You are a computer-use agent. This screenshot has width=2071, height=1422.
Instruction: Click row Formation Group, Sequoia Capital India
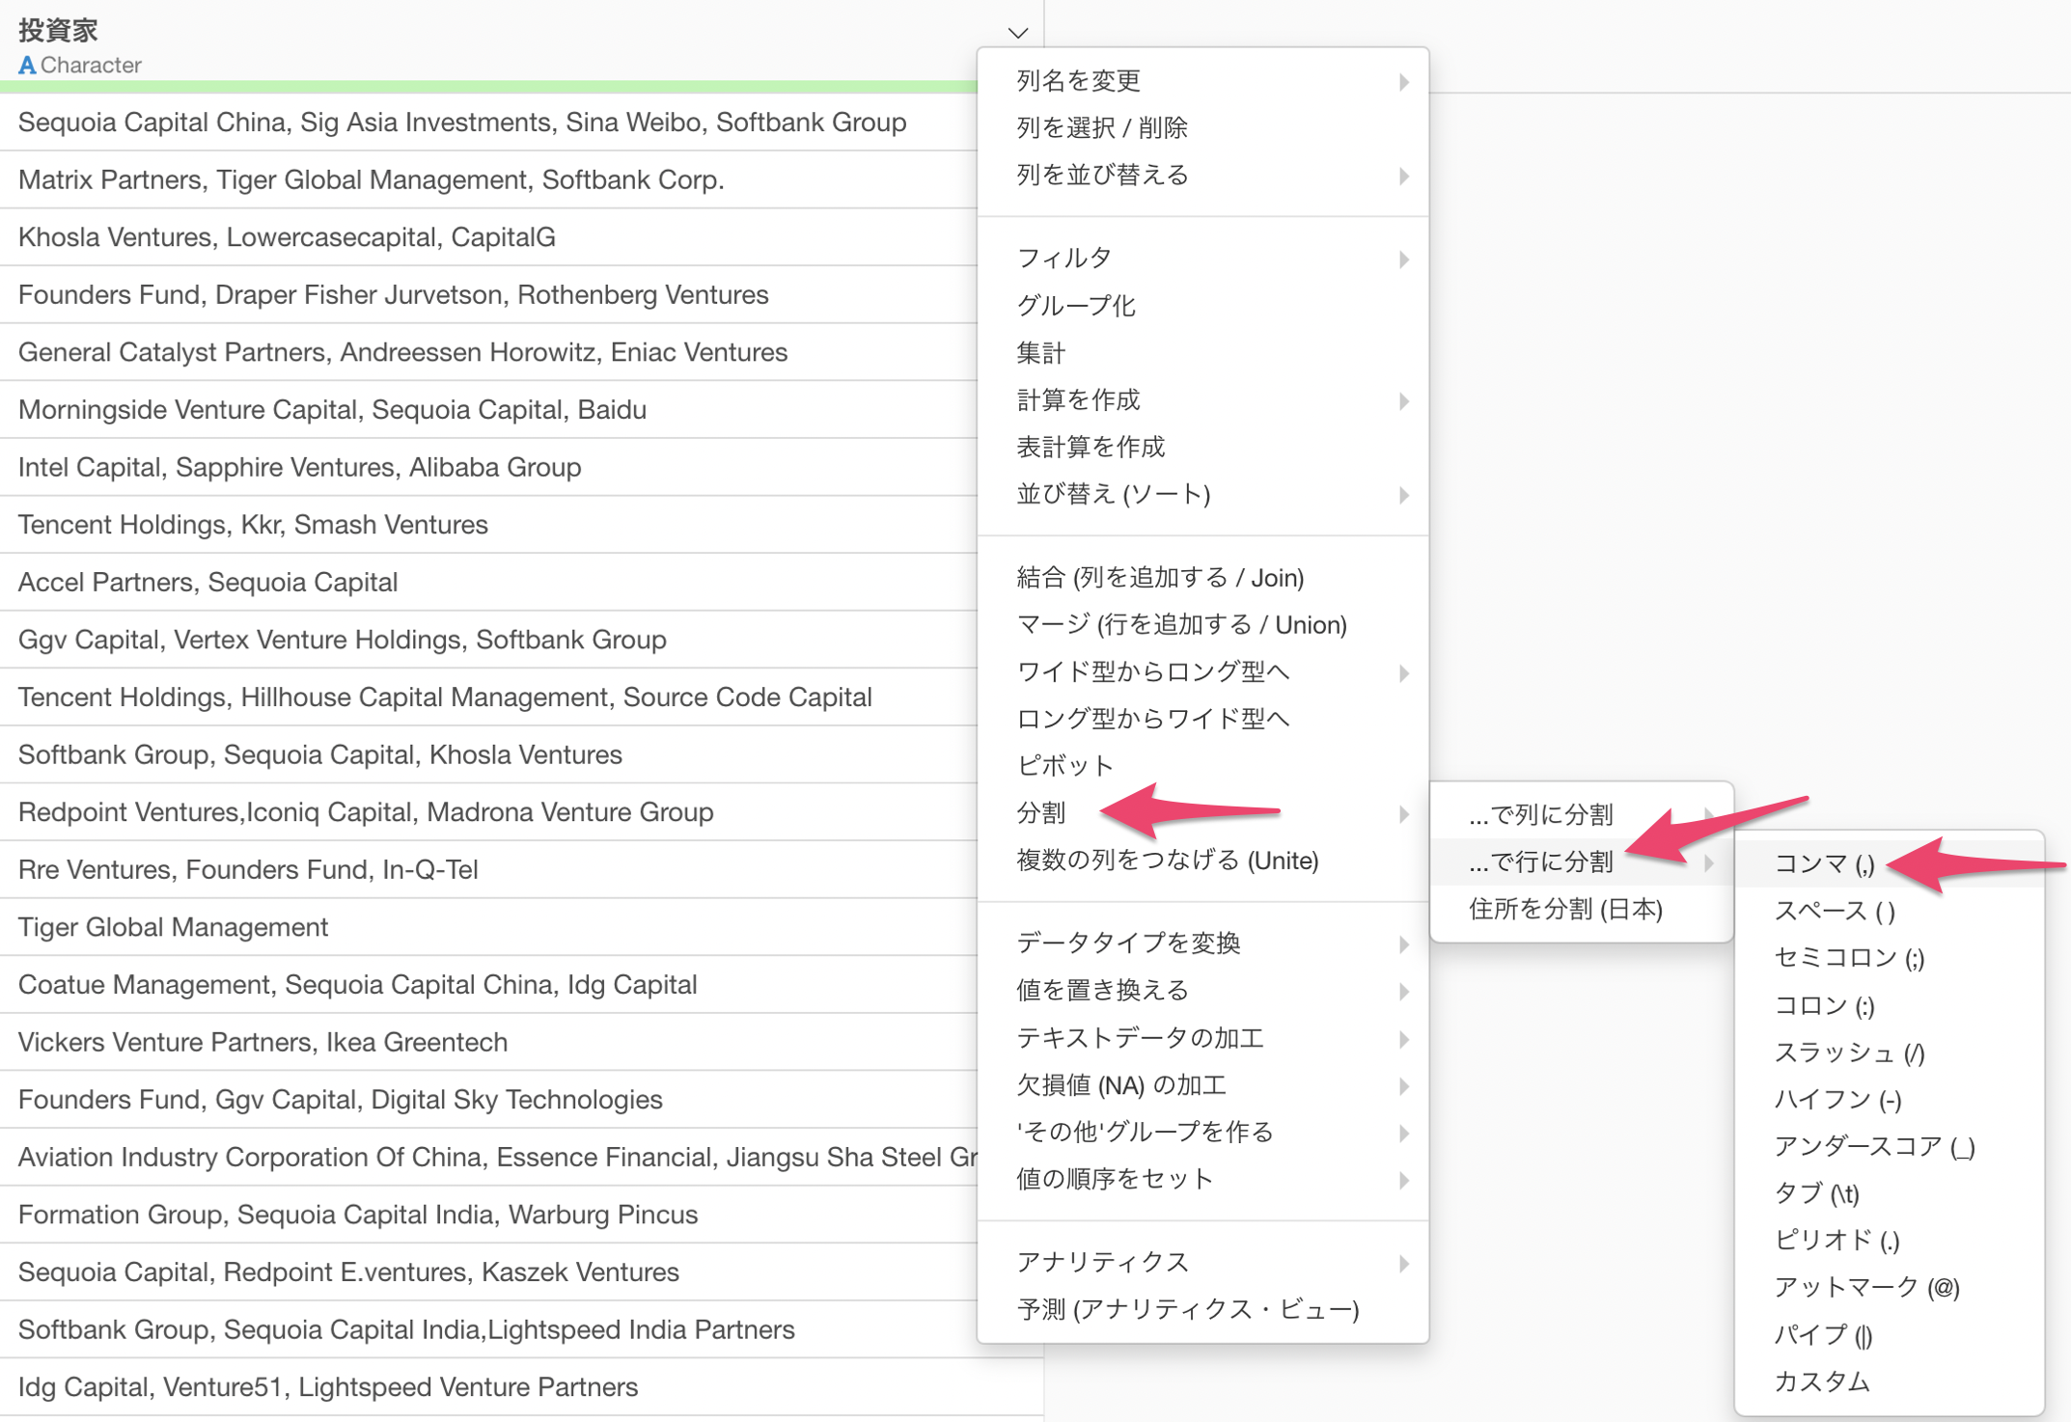tap(488, 1214)
